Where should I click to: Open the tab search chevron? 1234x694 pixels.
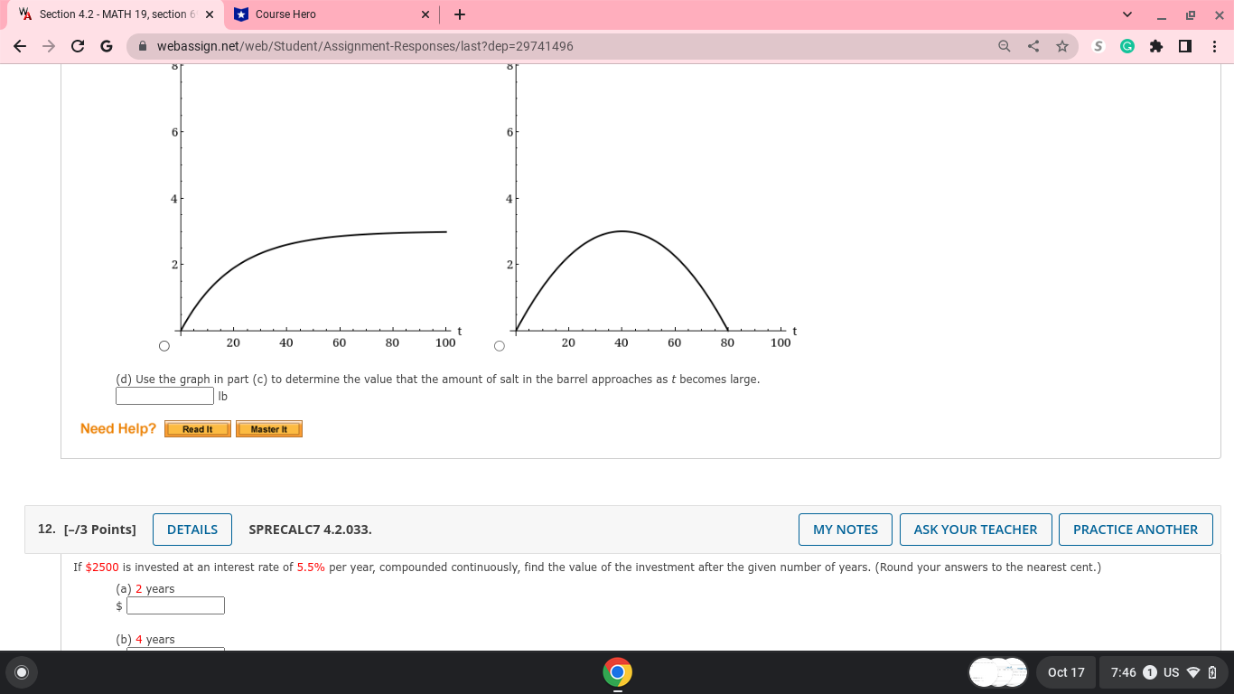tap(1126, 14)
